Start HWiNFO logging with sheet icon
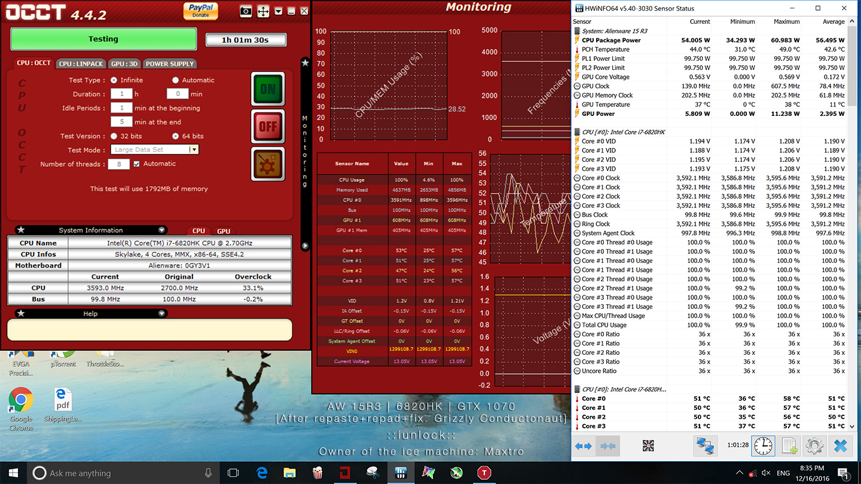 [x=789, y=446]
